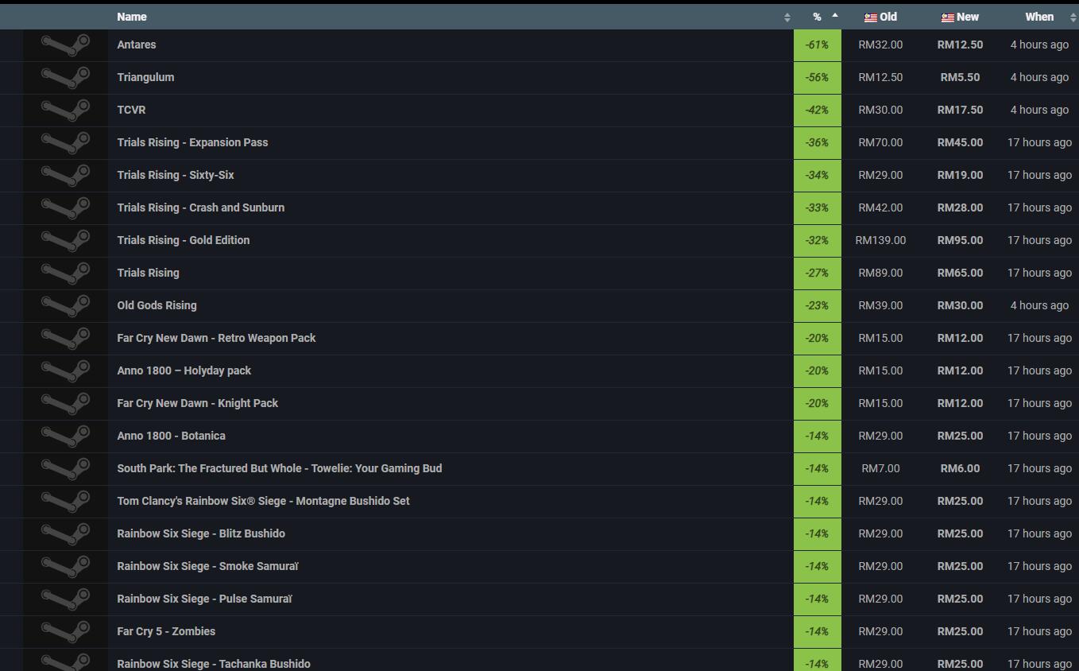Click the Steam icon for Far Cry New Dawn - Retro Weapon Pack
The width and height of the screenshot is (1079, 671).
[65, 339]
